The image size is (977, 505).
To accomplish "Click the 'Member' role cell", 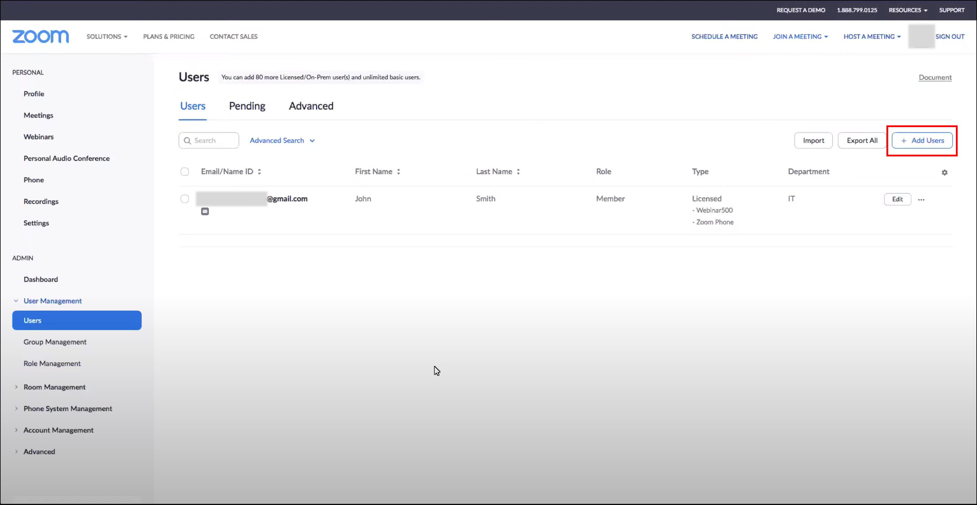I will coord(610,199).
